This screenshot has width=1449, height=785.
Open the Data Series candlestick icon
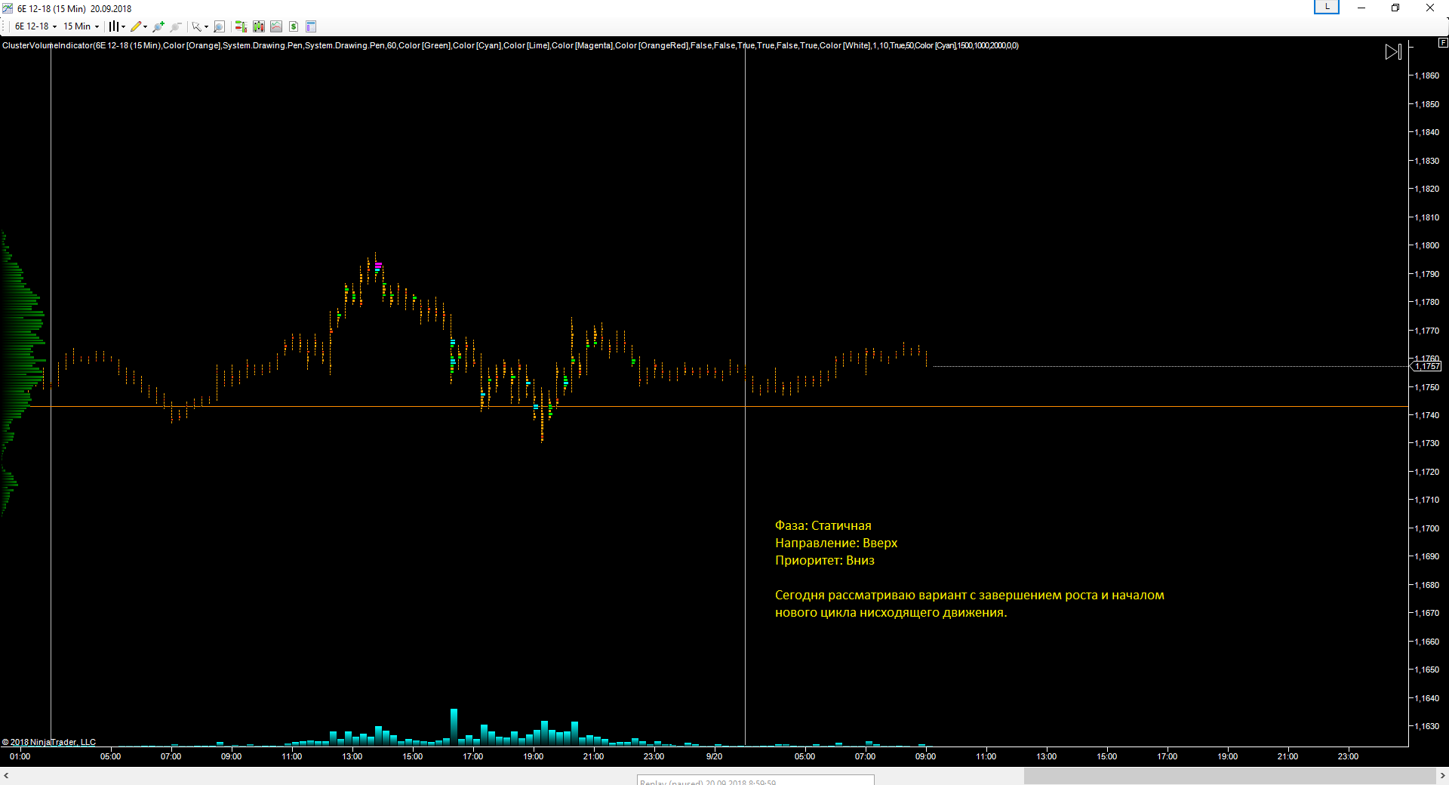[x=259, y=26]
